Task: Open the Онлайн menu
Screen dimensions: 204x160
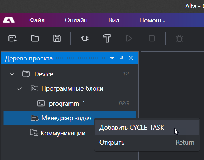Action: [76, 20]
